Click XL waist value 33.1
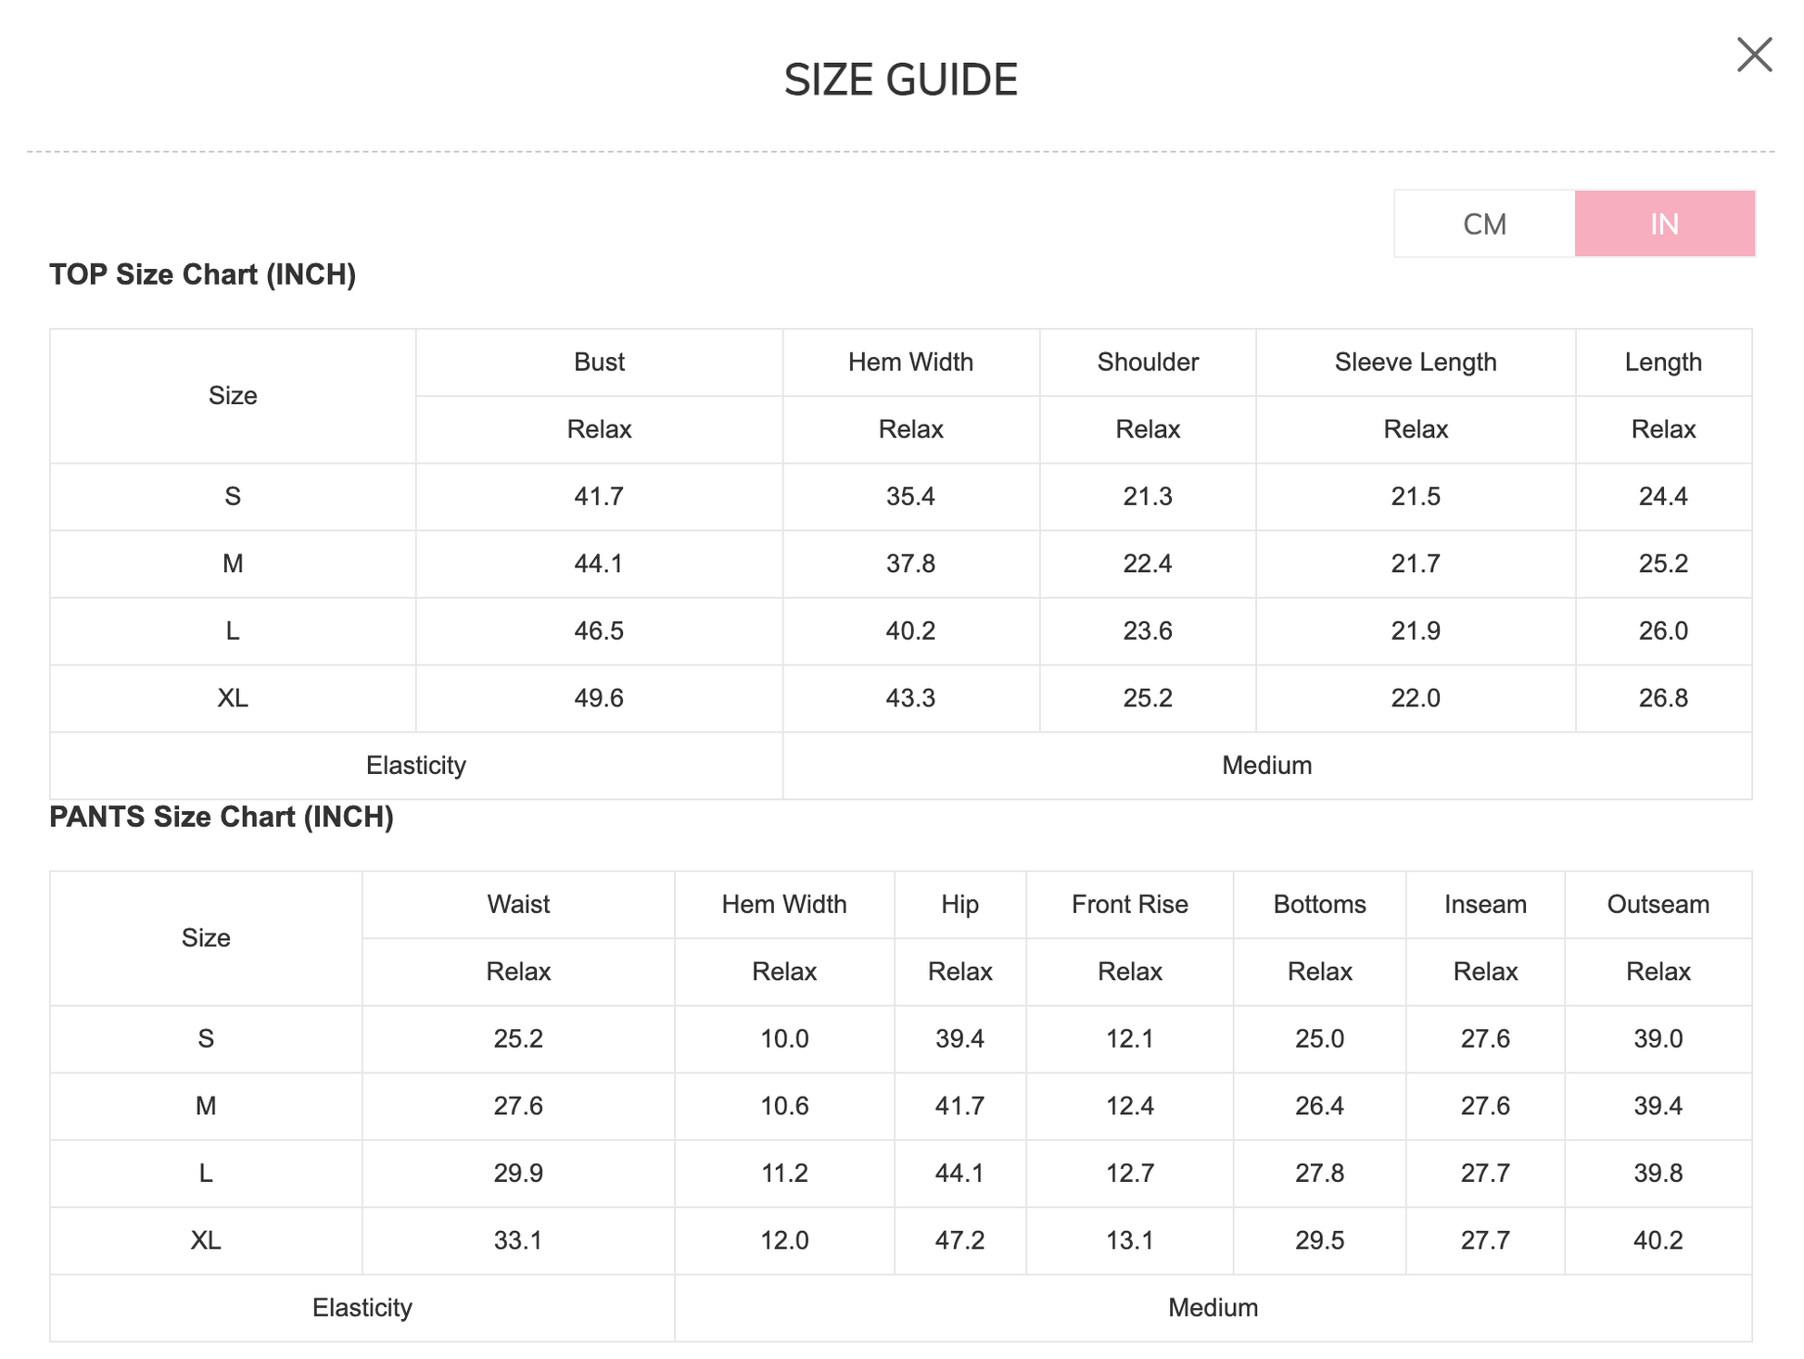1804x1359 pixels. coord(518,1240)
